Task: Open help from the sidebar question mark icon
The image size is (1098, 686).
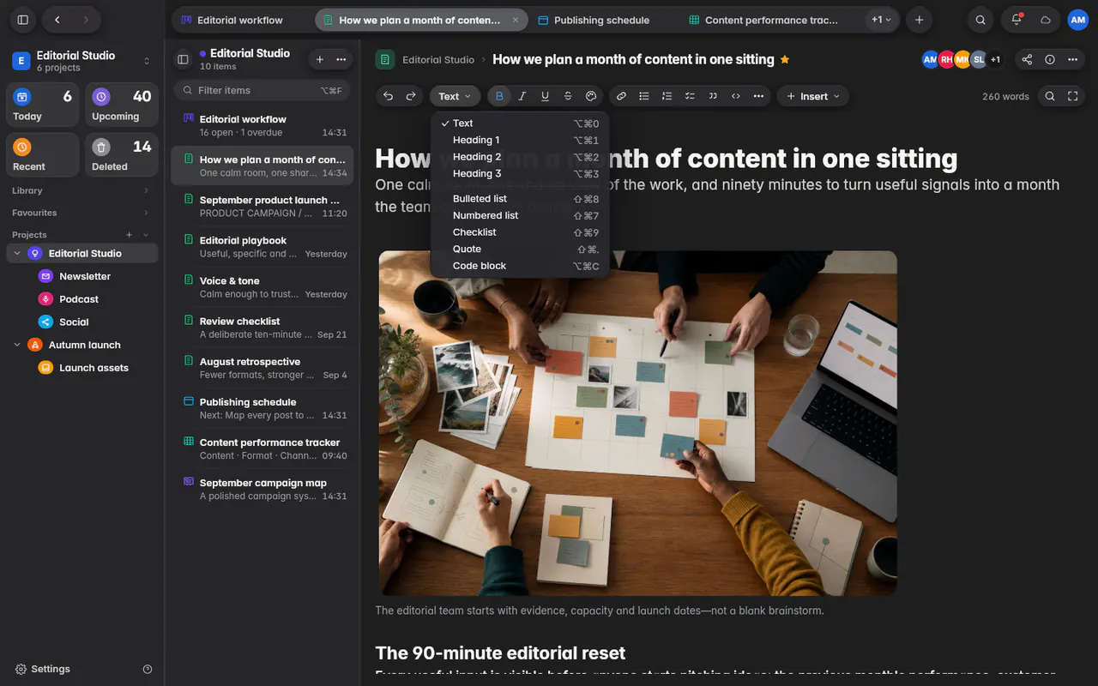Action: [148, 669]
